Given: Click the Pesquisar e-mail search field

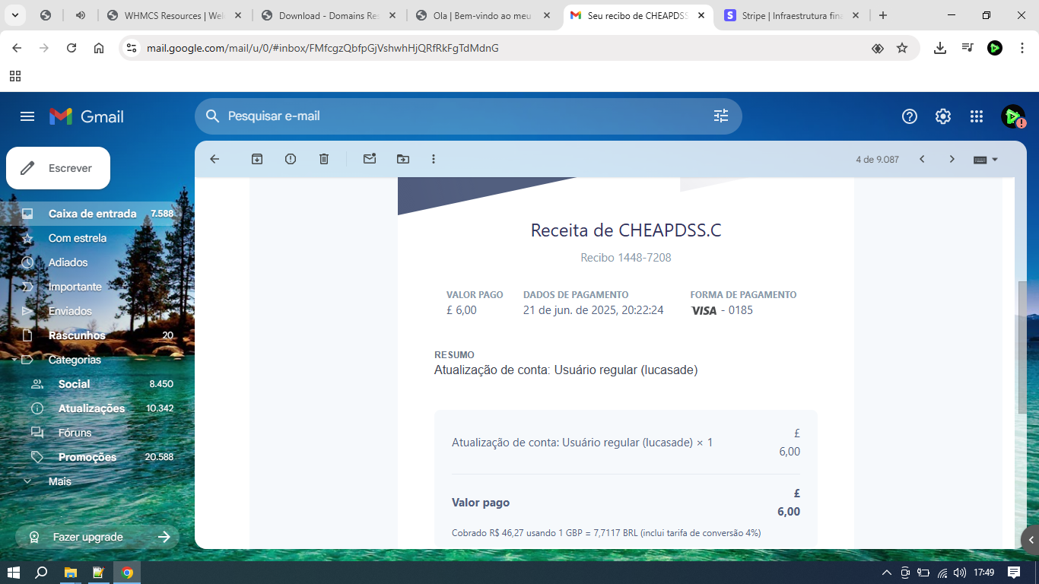Looking at the screenshot, I should pyautogui.click(x=468, y=116).
